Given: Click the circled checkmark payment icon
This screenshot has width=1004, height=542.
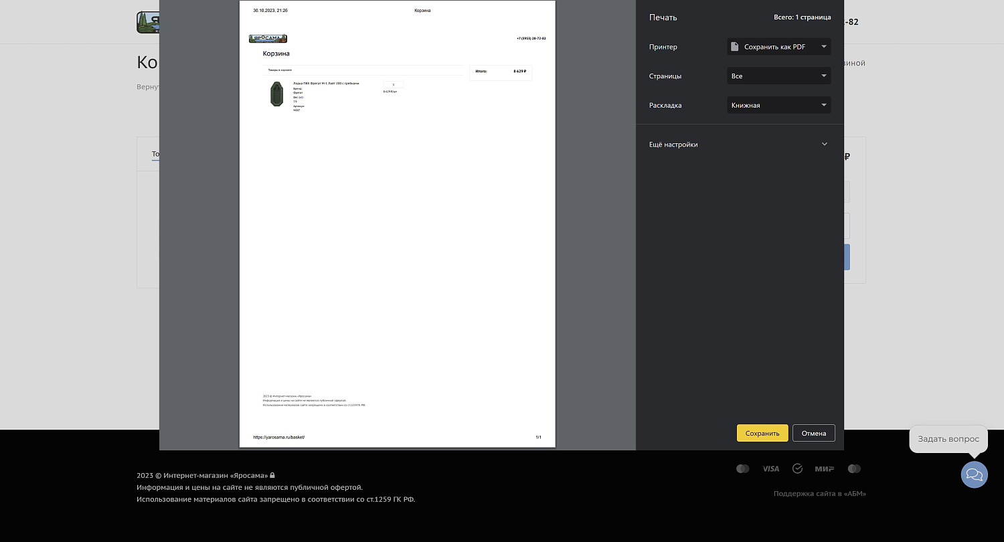Looking at the screenshot, I should click(x=797, y=468).
